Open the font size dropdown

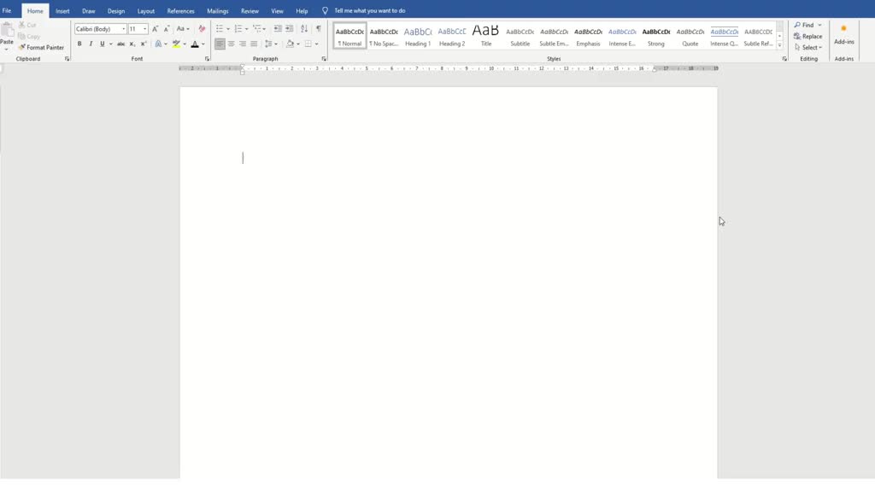(x=145, y=29)
